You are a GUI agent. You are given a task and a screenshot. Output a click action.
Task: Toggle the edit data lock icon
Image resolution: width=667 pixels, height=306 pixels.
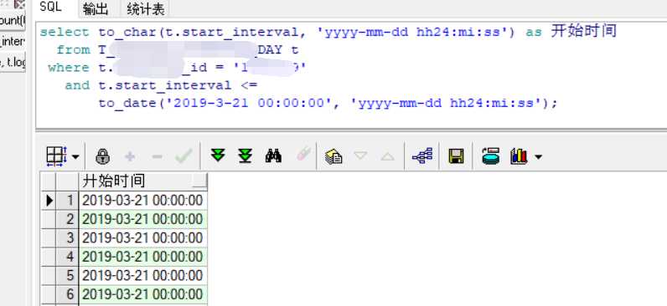[x=102, y=156]
